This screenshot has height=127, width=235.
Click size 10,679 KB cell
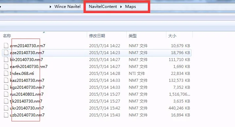(181, 46)
